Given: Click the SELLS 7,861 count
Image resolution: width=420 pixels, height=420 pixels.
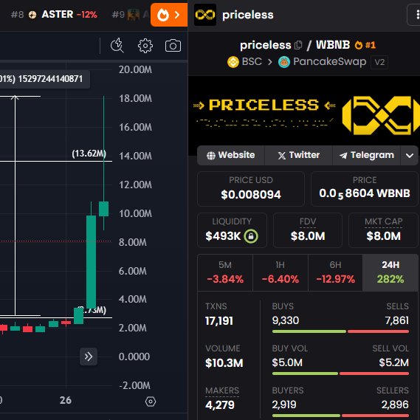Looking at the screenshot, I should point(396,320).
